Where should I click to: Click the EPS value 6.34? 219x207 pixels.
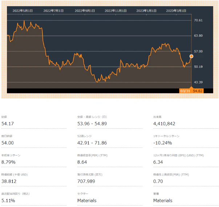coord(158,162)
